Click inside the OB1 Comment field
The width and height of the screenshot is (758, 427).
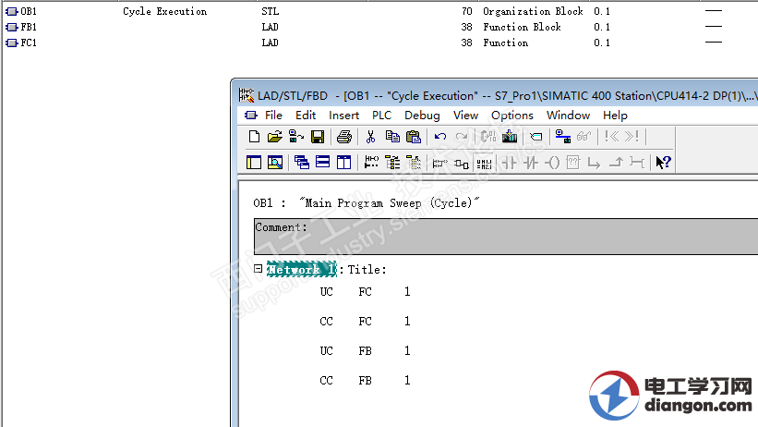pos(506,237)
